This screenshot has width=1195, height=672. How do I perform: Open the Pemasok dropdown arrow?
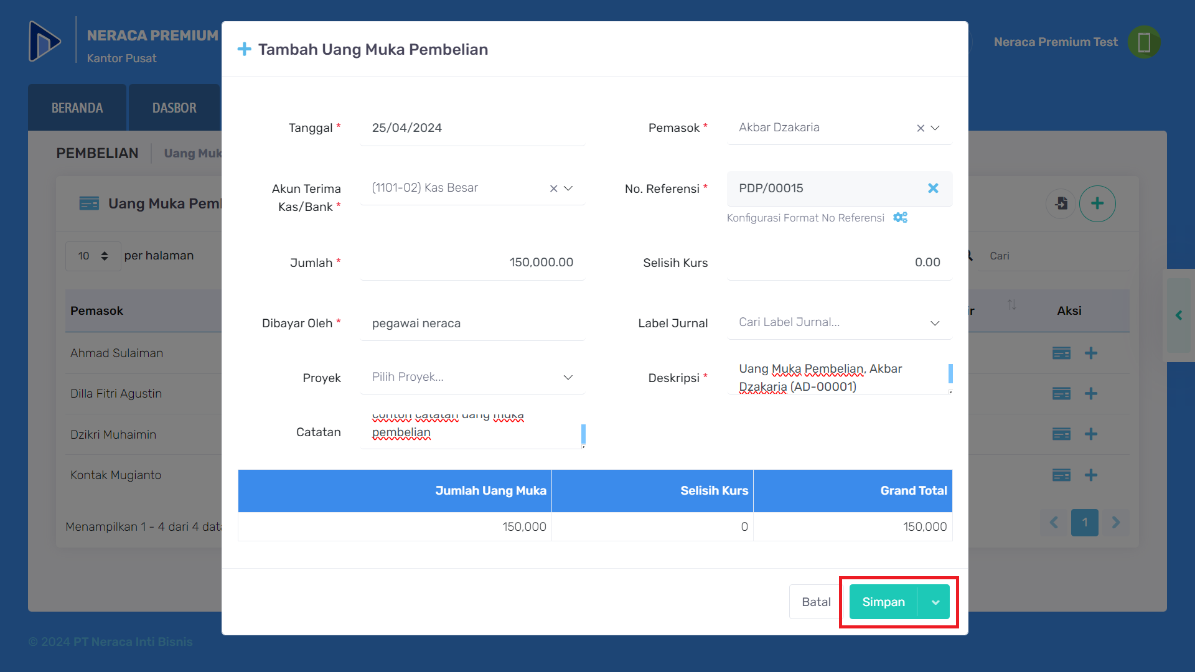(x=935, y=128)
